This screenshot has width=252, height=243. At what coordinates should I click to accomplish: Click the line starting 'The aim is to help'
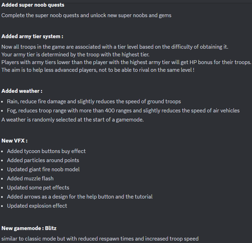point(98,70)
